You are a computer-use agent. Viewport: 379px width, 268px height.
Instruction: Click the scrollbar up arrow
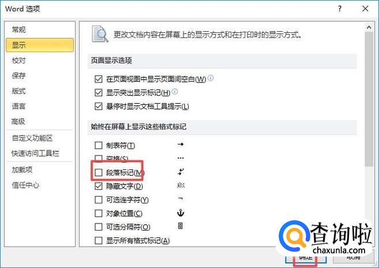369,27
